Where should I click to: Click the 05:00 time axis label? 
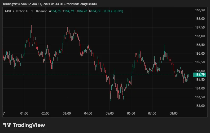(110, 113)
